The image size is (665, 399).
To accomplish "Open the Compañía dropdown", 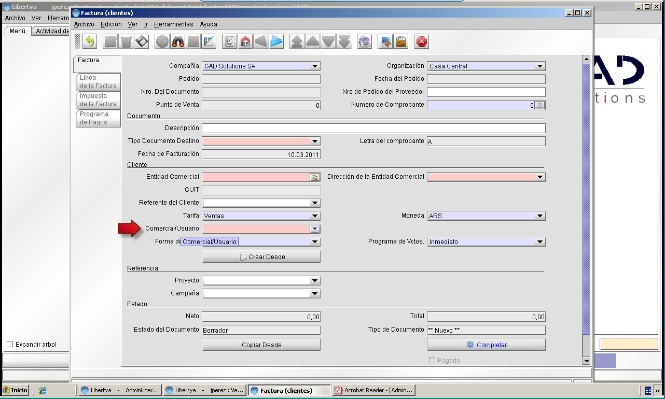I will pyautogui.click(x=315, y=66).
